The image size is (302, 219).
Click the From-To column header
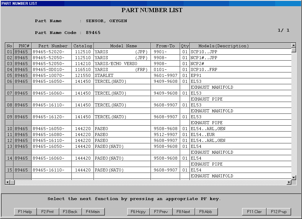(x=165, y=46)
